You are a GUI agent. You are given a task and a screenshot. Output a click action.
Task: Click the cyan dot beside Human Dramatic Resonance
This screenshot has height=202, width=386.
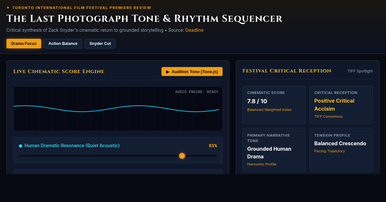[21, 146]
